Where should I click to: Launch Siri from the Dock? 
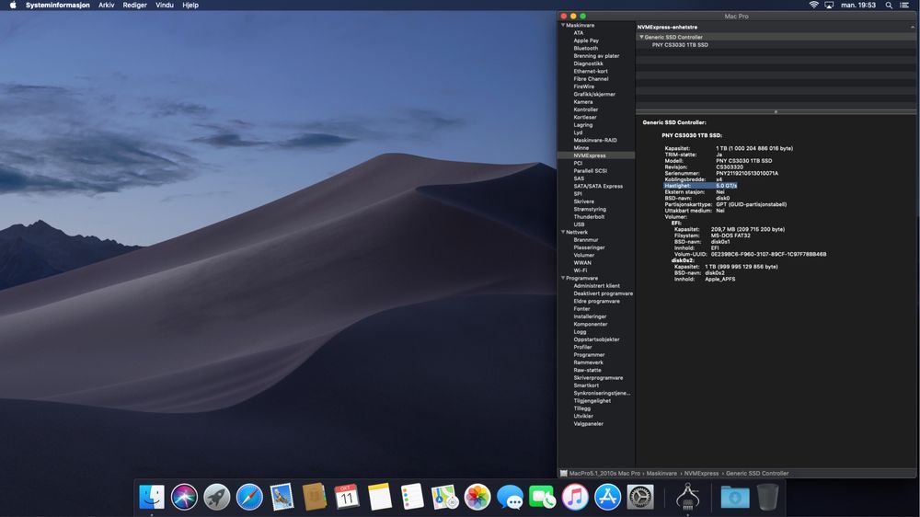[x=184, y=497]
